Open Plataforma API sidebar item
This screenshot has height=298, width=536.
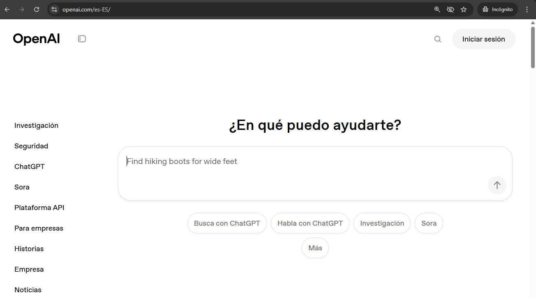39,208
